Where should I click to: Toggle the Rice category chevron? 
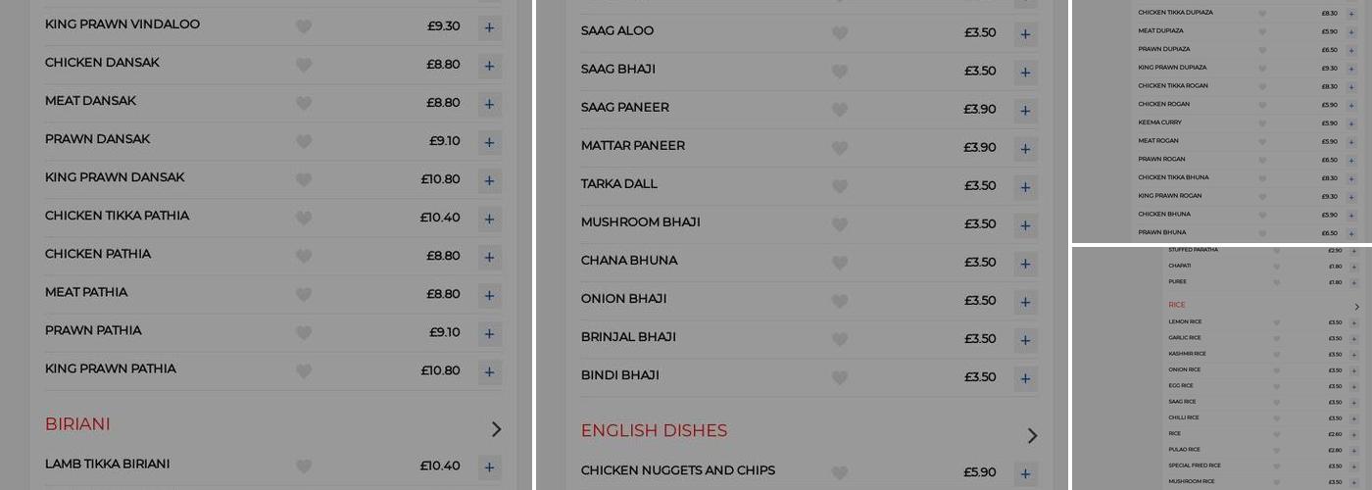click(1356, 307)
